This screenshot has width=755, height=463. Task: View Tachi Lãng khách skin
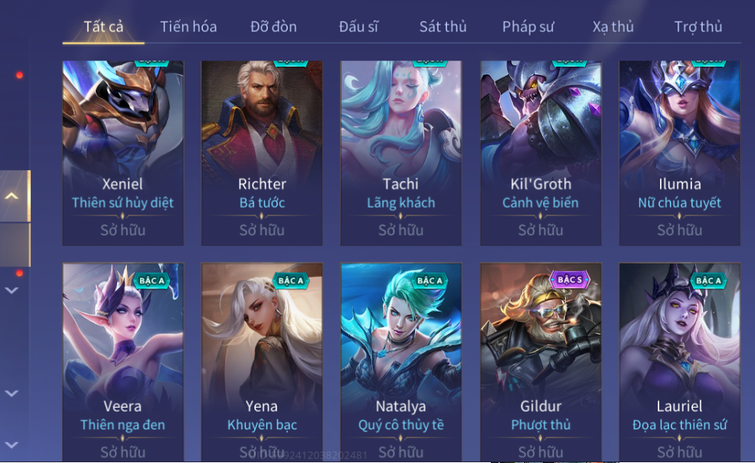point(400,153)
